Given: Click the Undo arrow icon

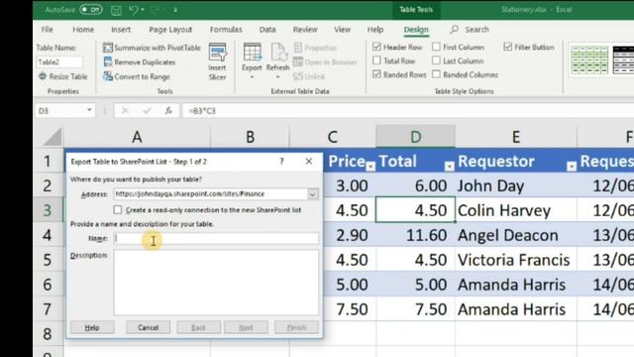Looking at the screenshot, I should (134, 10).
